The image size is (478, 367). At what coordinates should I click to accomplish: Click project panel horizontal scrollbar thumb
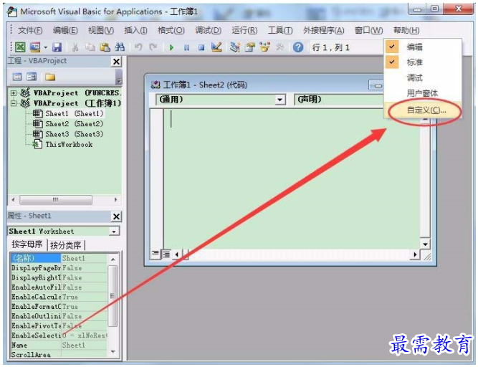[55, 200]
